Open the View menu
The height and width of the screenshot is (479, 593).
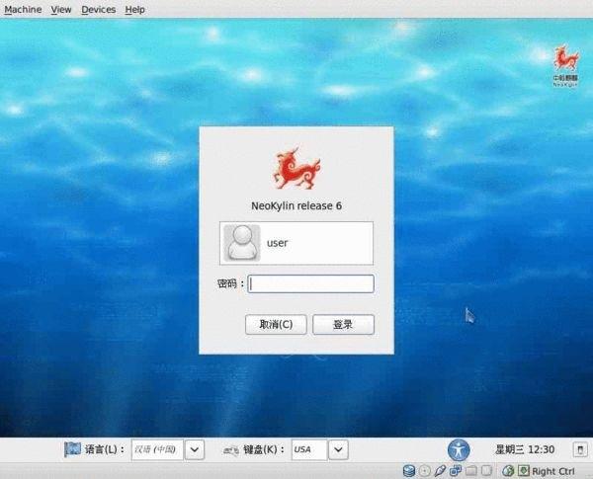click(x=61, y=9)
